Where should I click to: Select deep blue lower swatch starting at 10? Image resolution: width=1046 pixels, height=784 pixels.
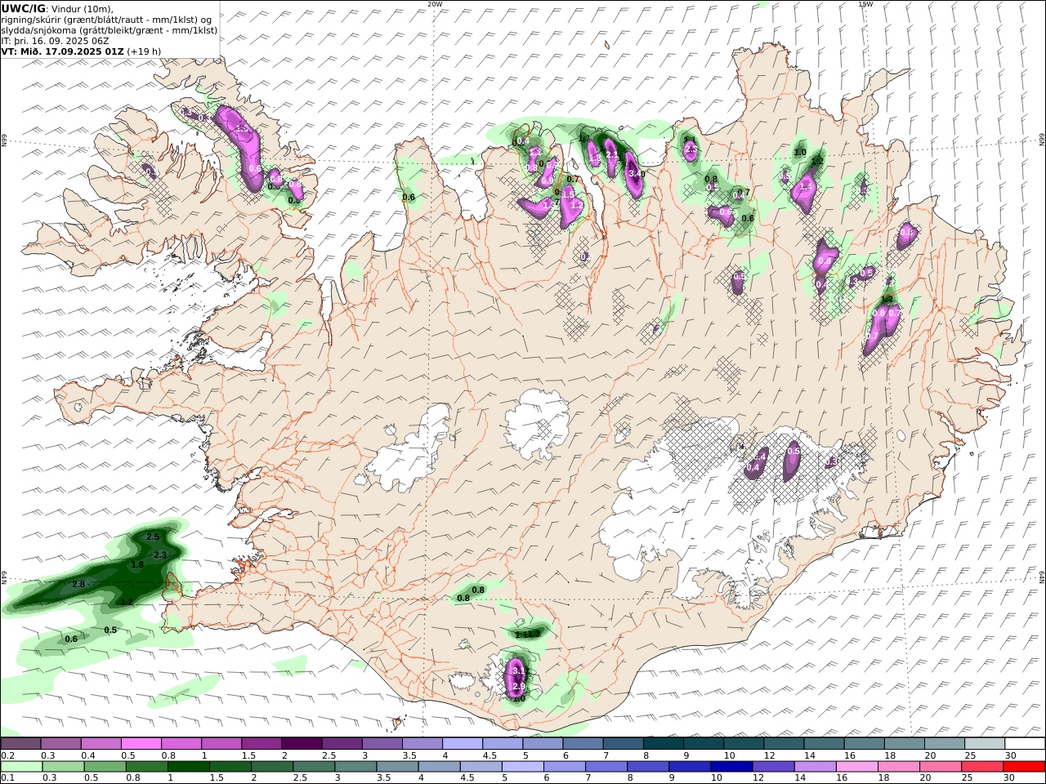point(731,767)
